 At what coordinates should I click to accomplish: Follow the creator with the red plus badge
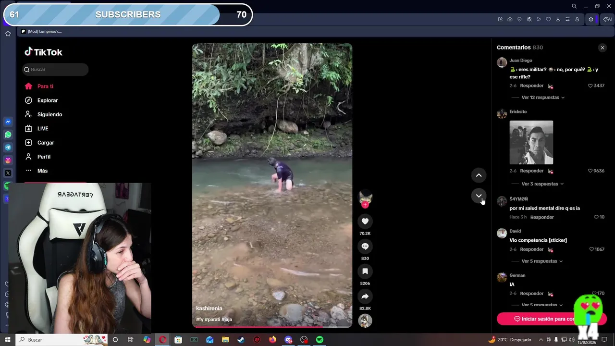(365, 205)
